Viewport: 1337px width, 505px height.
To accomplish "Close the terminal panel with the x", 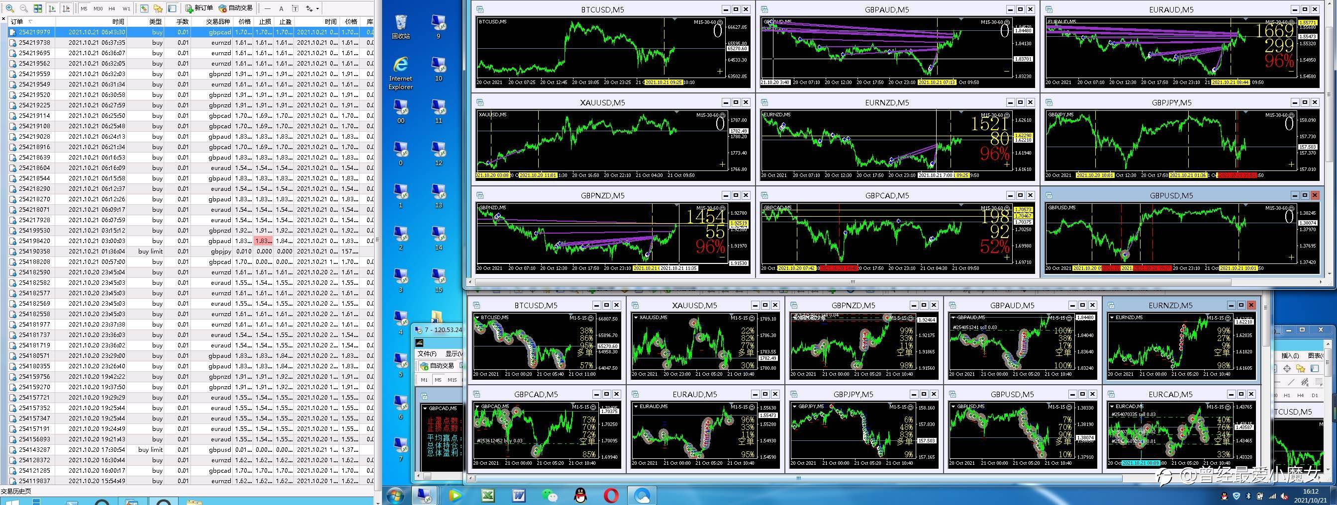I will 3,19.
